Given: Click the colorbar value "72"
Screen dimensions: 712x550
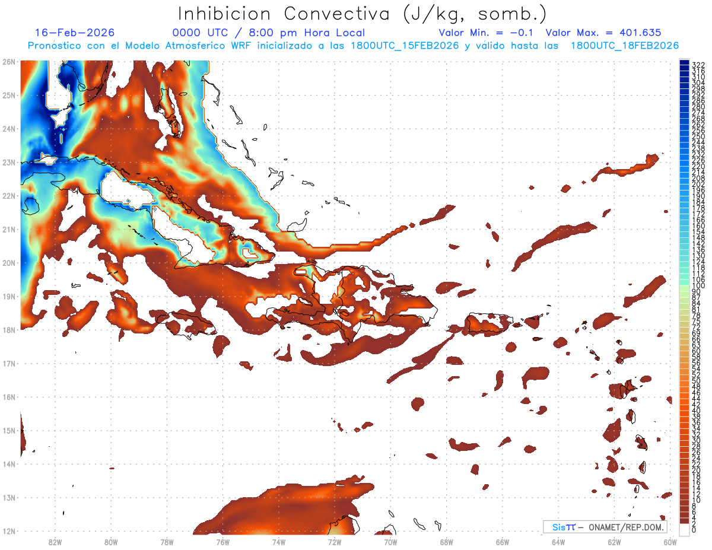Looking at the screenshot, I should coord(697,328).
